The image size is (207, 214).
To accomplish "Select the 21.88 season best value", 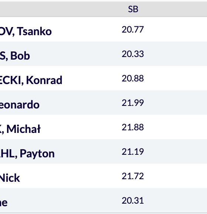I will coord(133,127).
